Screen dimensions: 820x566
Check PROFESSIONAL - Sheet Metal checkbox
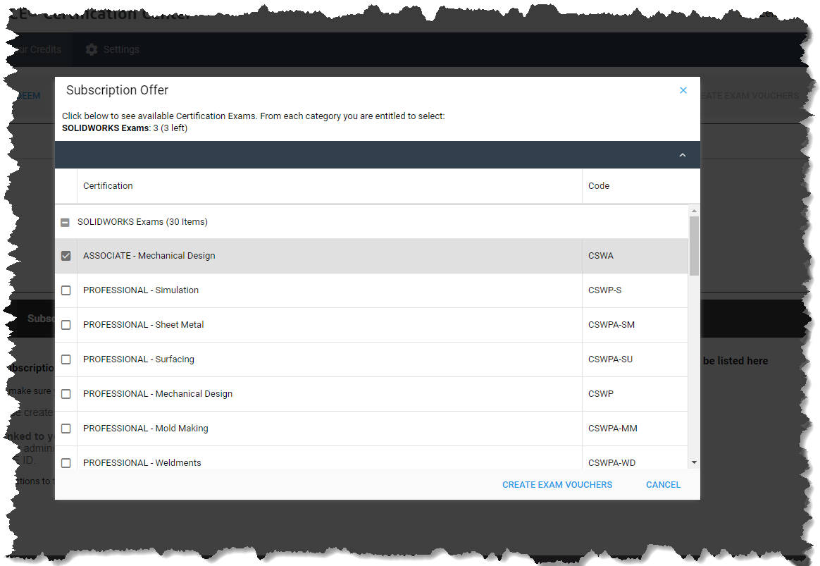pos(66,325)
